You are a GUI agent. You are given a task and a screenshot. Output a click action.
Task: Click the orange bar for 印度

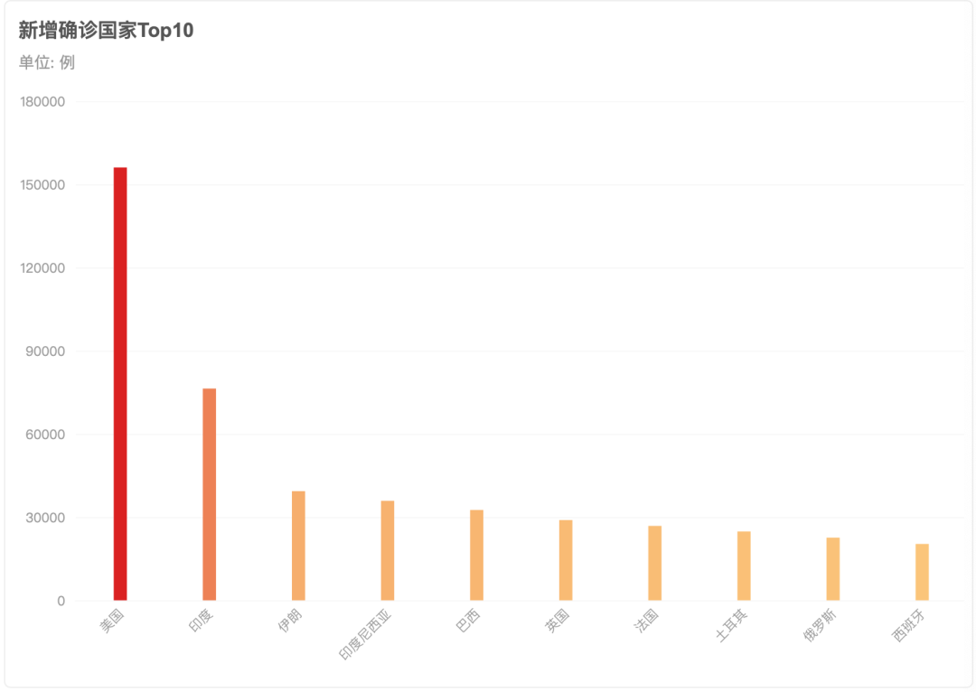pyautogui.click(x=209, y=495)
